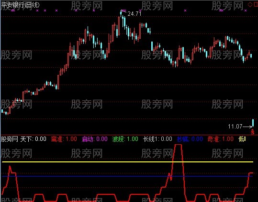This screenshot has height=202, width=258.
Task: Select the yellow horizontal indicator line
Action: coord(127,162)
